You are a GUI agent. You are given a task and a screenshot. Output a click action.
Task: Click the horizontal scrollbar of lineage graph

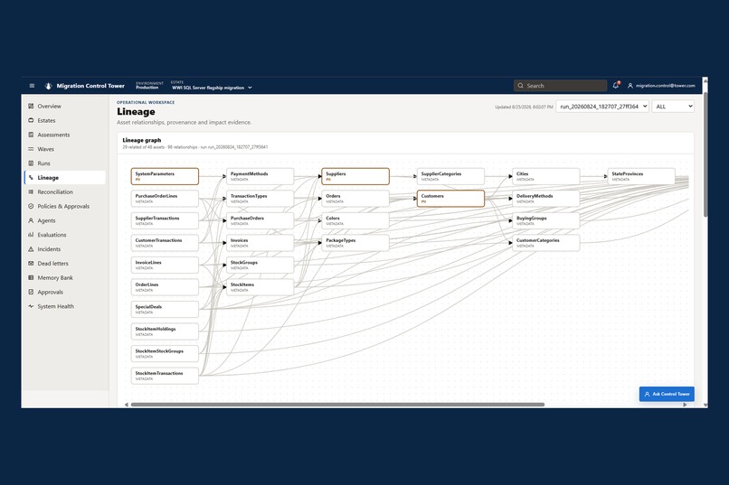coord(337,405)
